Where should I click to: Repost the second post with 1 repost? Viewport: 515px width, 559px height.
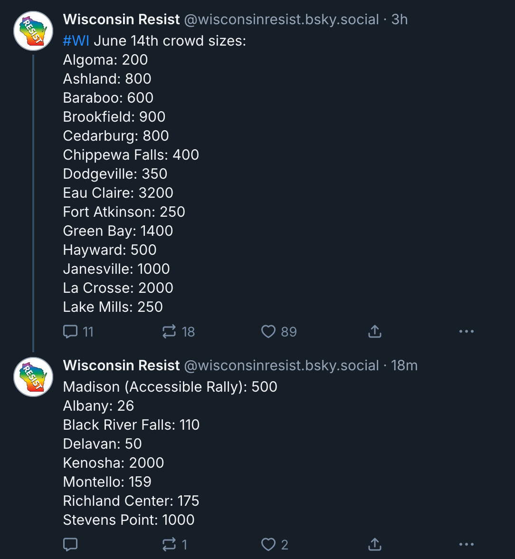pyautogui.click(x=169, y=544)
